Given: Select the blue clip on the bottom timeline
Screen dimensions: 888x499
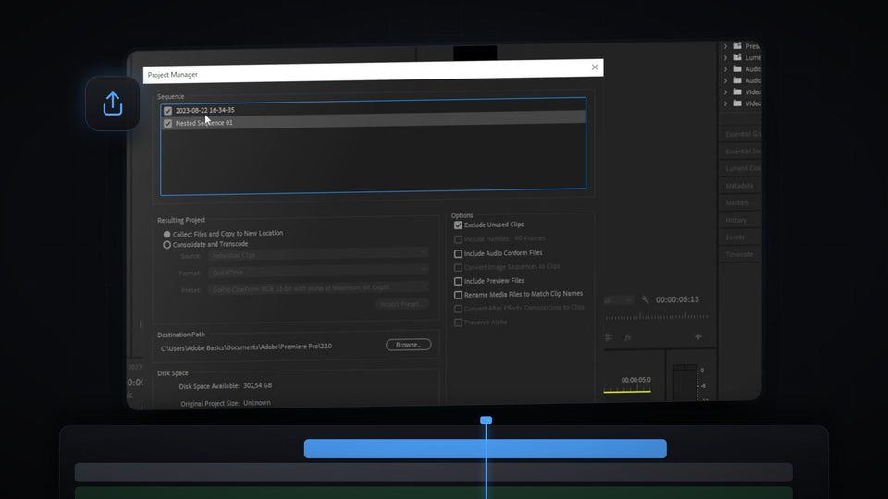Looking at the screenshot, I should 486,449.
